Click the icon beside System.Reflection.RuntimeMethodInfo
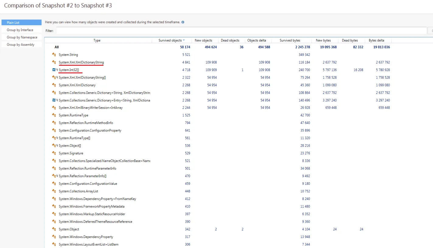Image resolution: width=433 pixels, height=248 pixels. click(x=54, y=123)
